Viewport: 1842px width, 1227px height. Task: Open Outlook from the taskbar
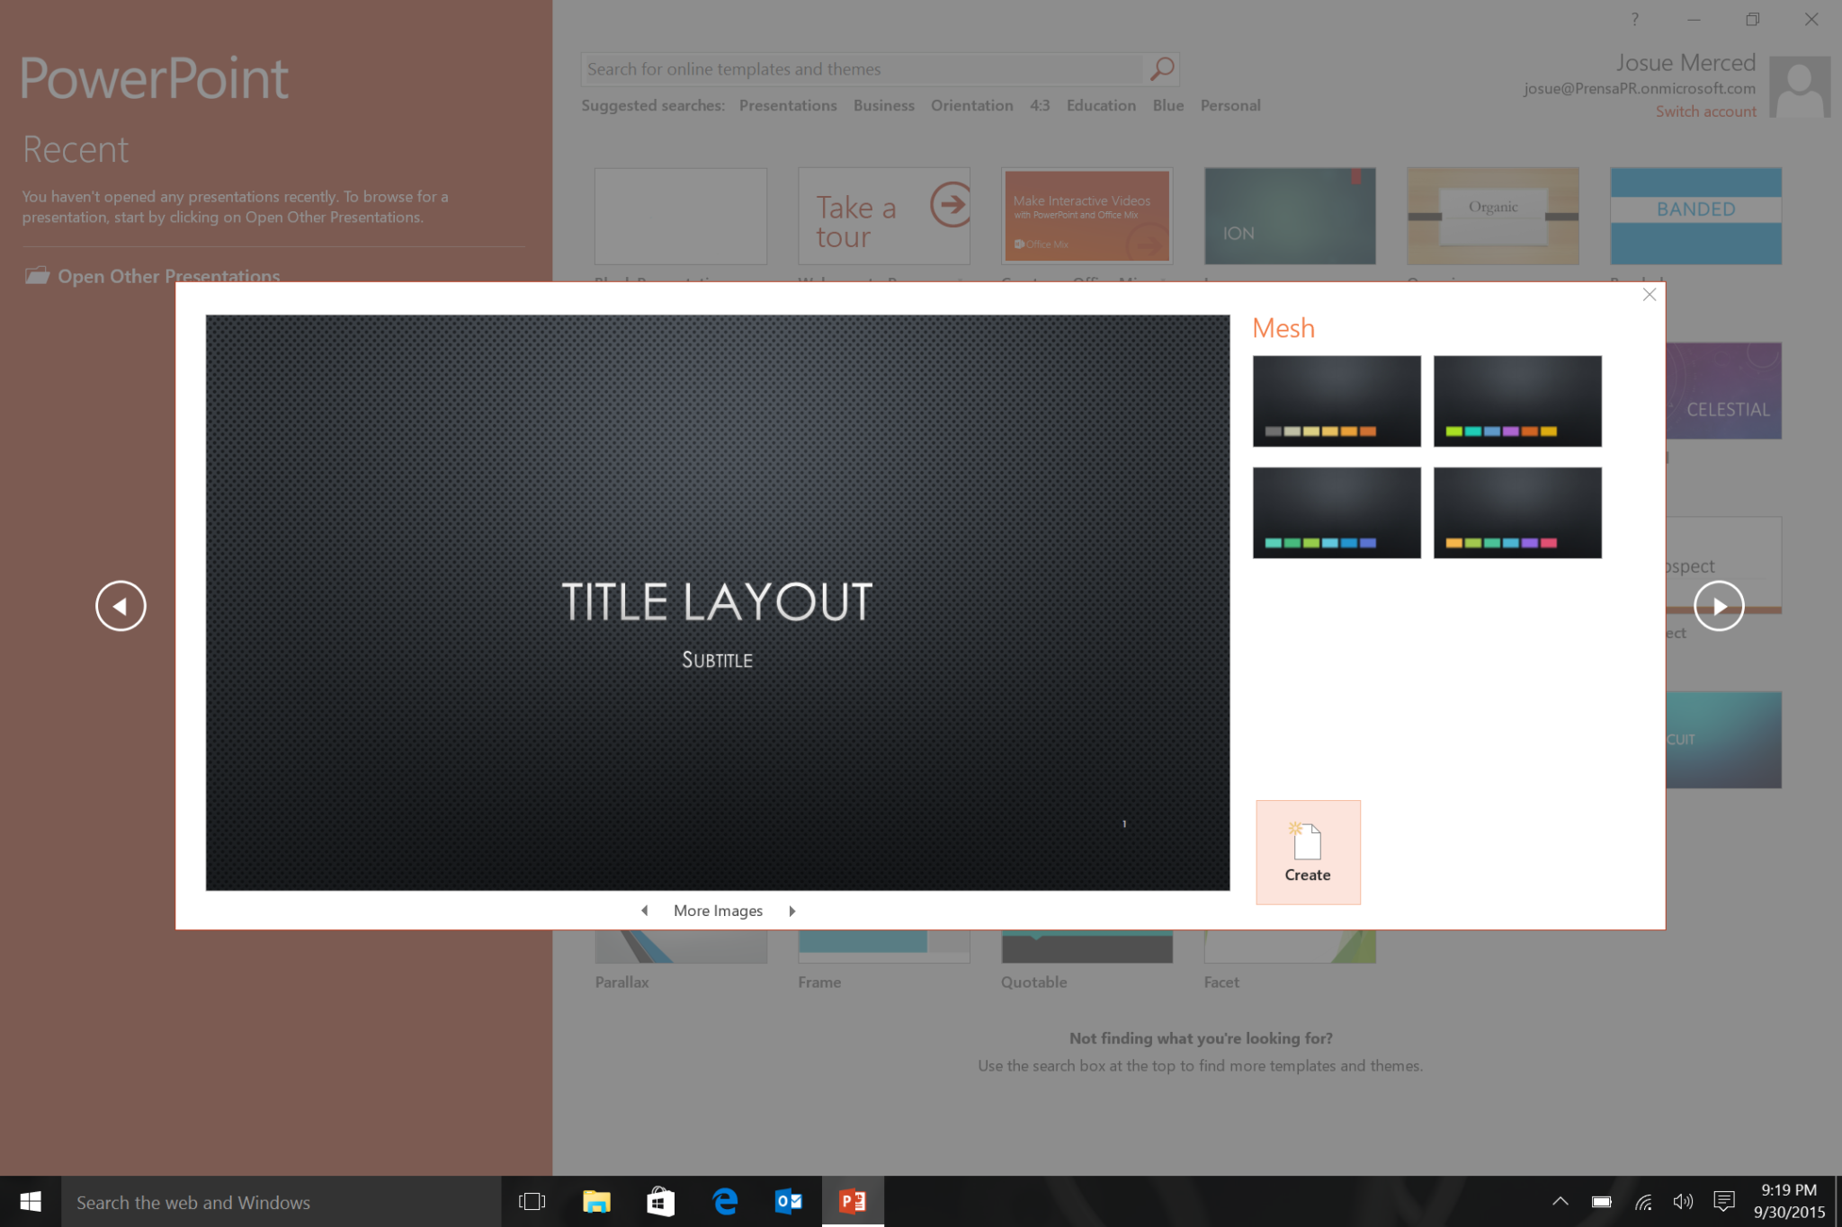pos(789,1202)
